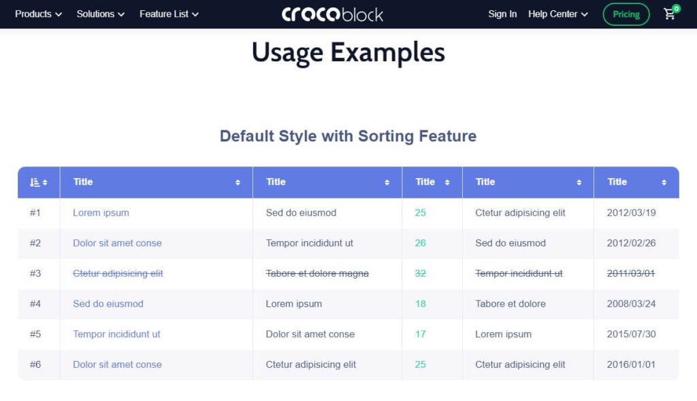The image size is (697, 401).
Task: Click Sign In in the navigation
Action: pyautogui.click(x=502, y=14)
